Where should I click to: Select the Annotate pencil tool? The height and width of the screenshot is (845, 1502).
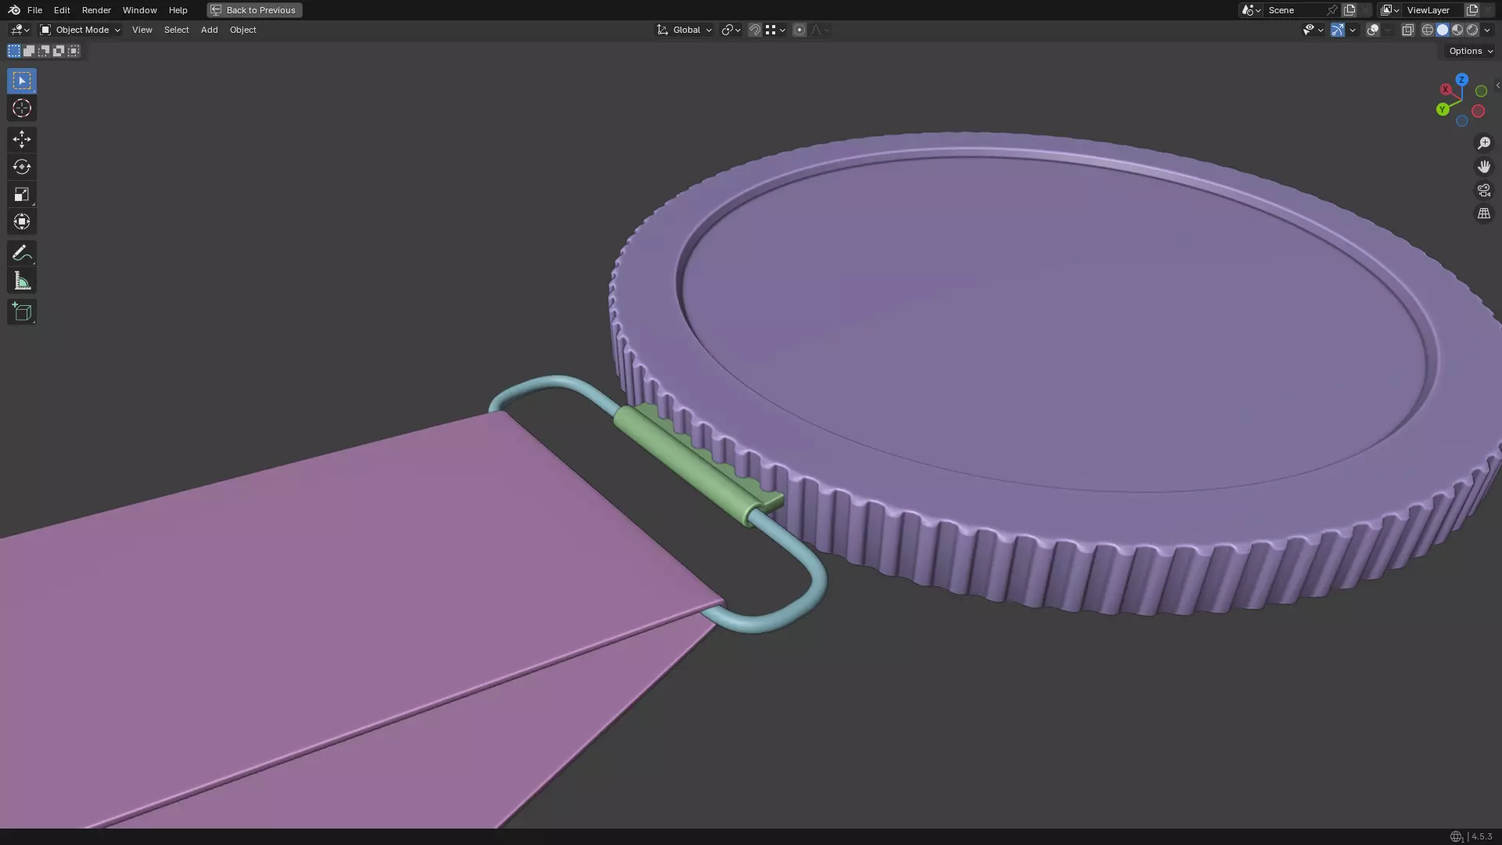(22, 253)
